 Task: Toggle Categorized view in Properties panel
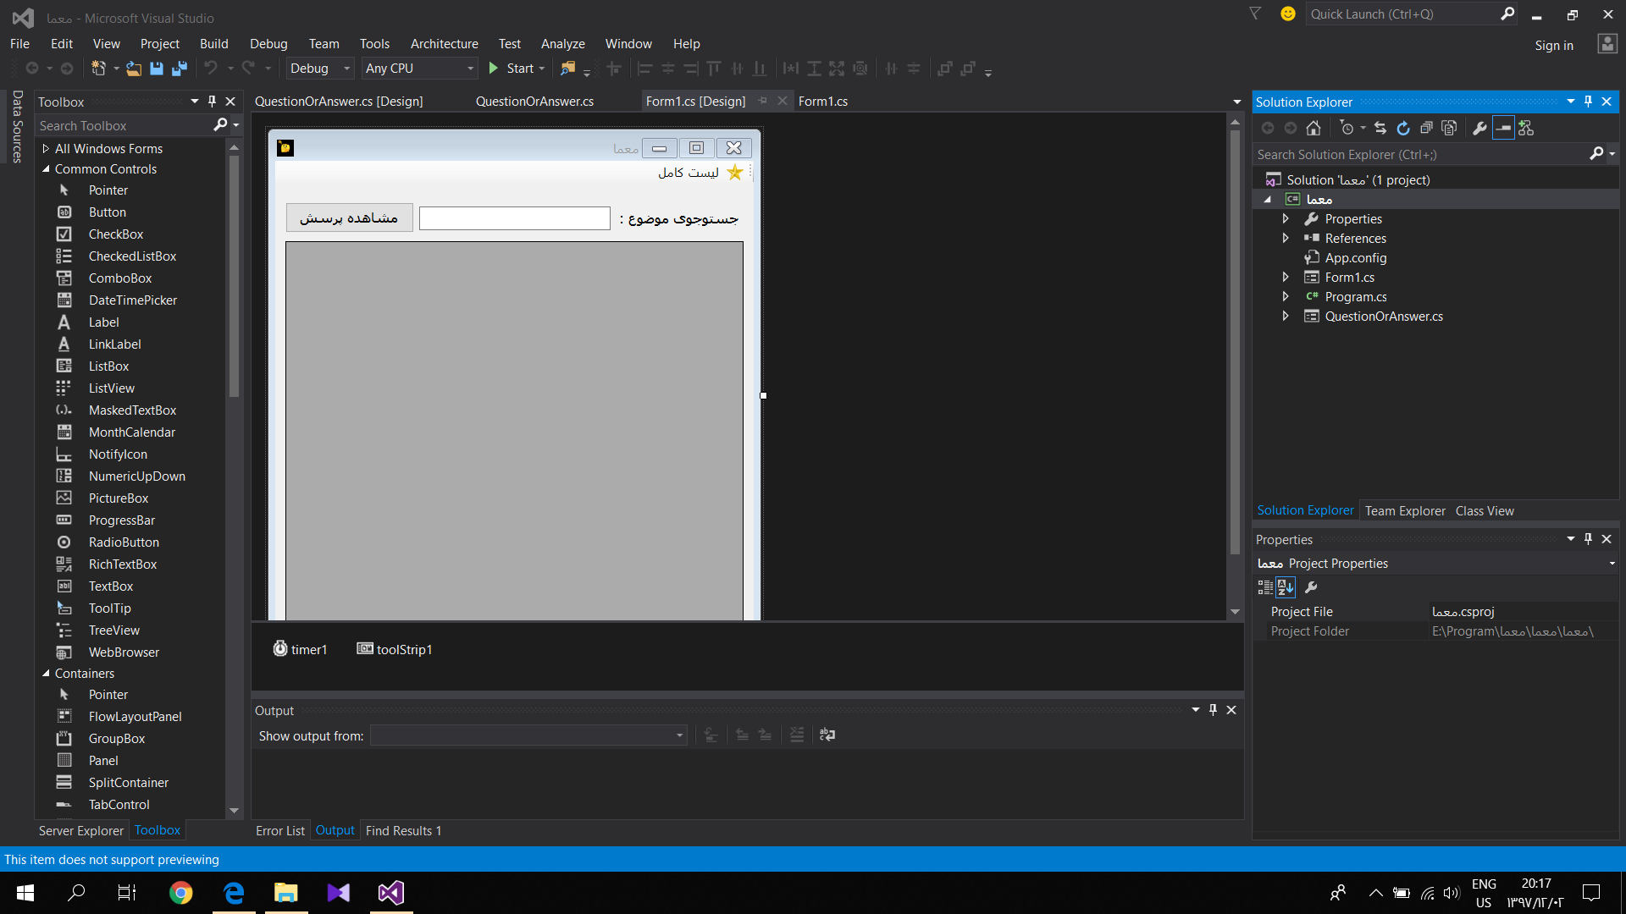(1264, 587)
